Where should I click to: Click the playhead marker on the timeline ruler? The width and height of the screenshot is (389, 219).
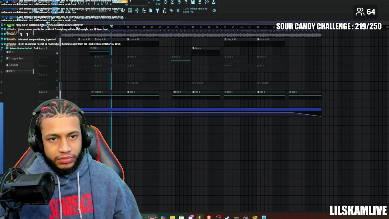pos(111,27)
